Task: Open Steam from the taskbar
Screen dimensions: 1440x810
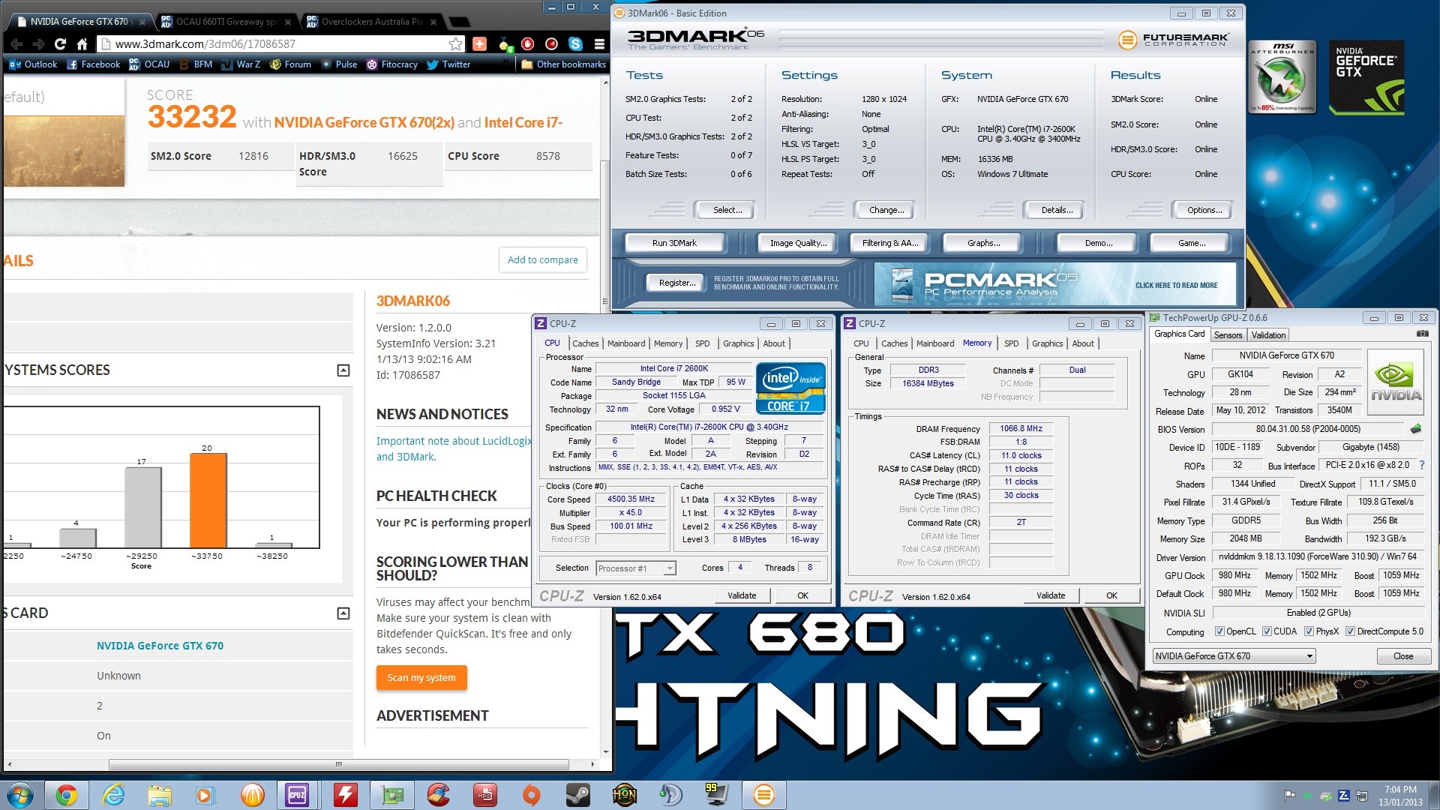Action: 577,795
